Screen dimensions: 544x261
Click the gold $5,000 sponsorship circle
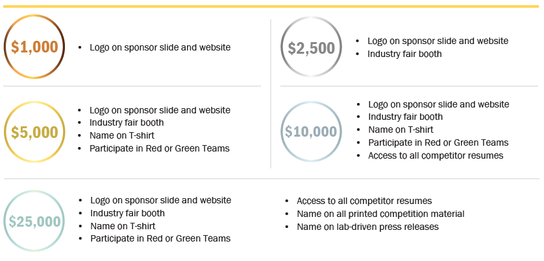click(34, 132)
